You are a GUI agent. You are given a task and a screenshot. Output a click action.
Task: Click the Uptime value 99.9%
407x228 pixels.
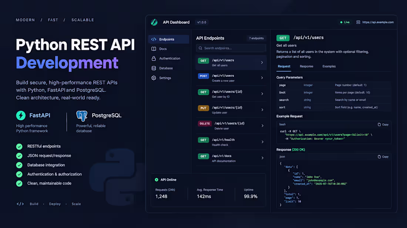pos(250,196)
